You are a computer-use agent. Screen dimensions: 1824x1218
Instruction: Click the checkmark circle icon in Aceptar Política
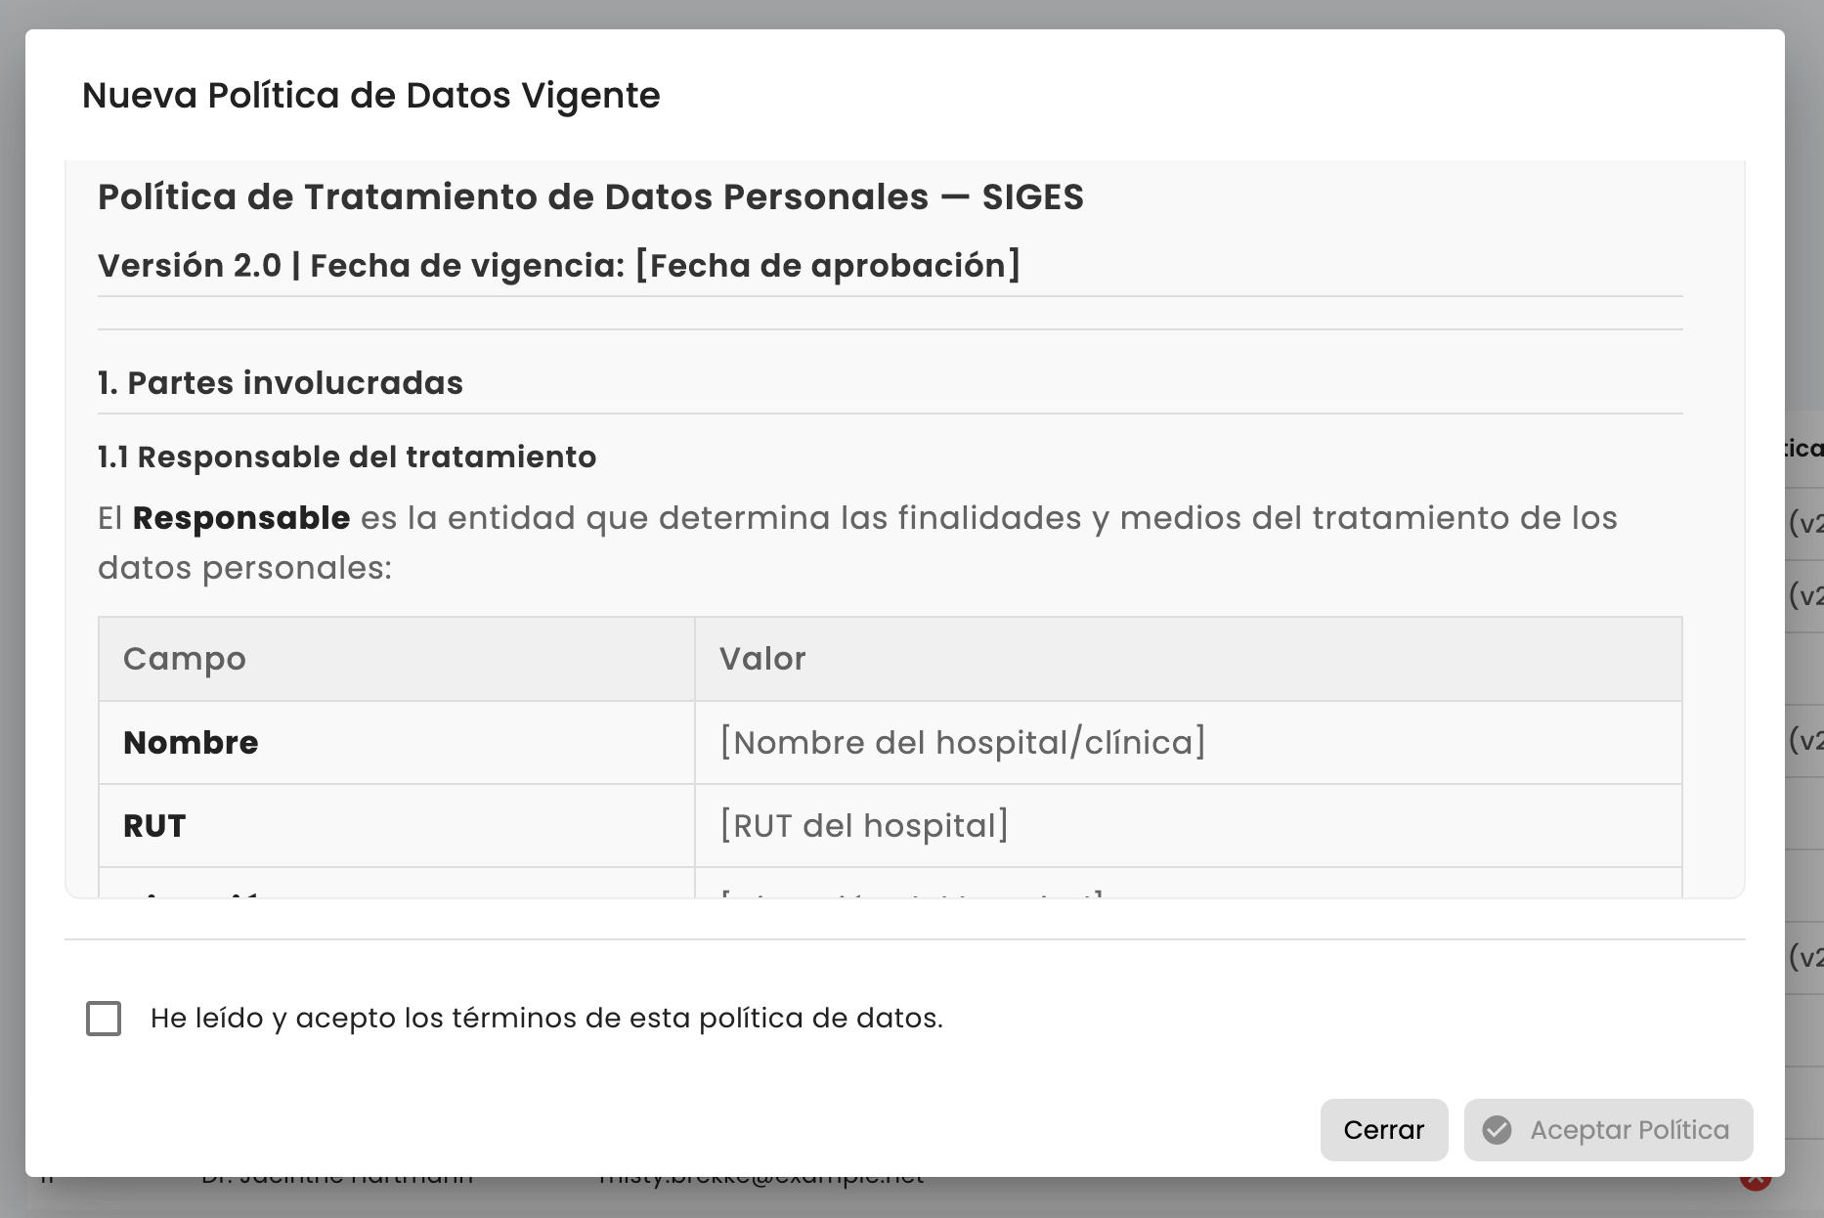1497,1130
